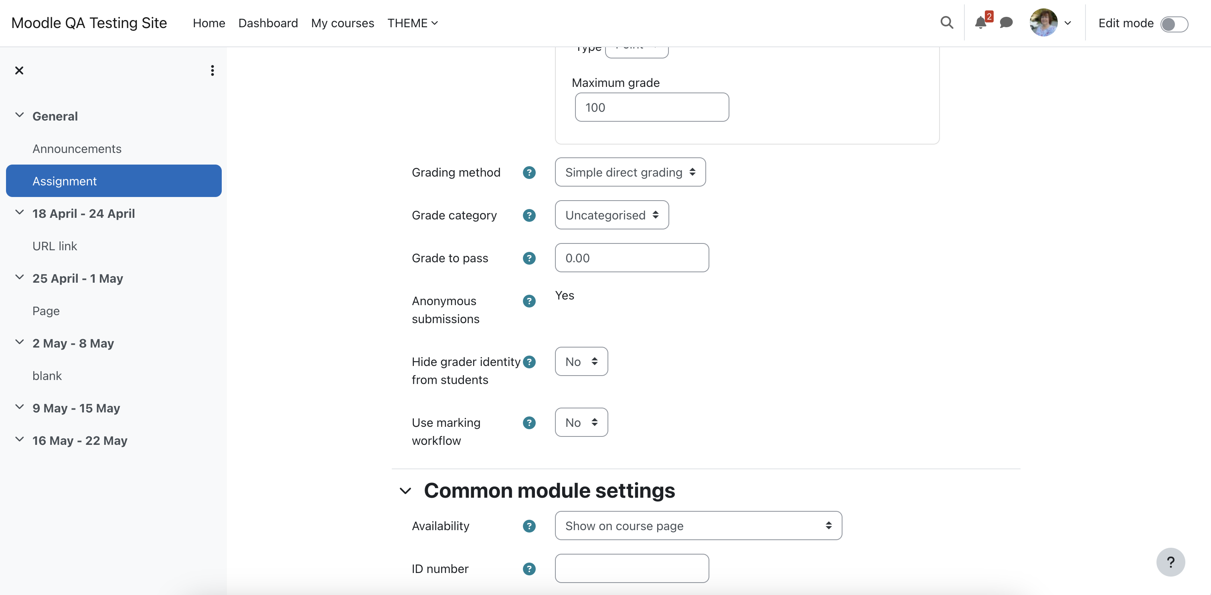This screenshot has width=1211, height=595.
Task: Collapse the General section chevron
Action: (19, 115)
